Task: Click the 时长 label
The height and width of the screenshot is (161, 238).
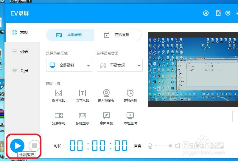Action: [59, 146]
